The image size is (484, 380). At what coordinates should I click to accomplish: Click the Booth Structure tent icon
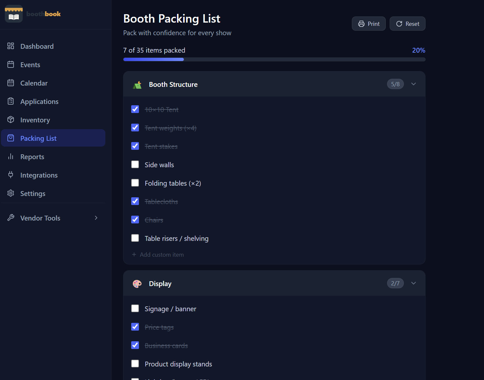[137, 85]
